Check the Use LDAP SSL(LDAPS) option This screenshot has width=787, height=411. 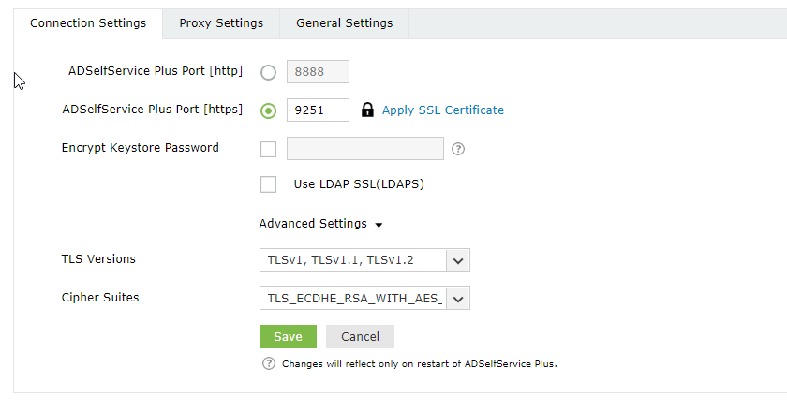tap(269, 184)
